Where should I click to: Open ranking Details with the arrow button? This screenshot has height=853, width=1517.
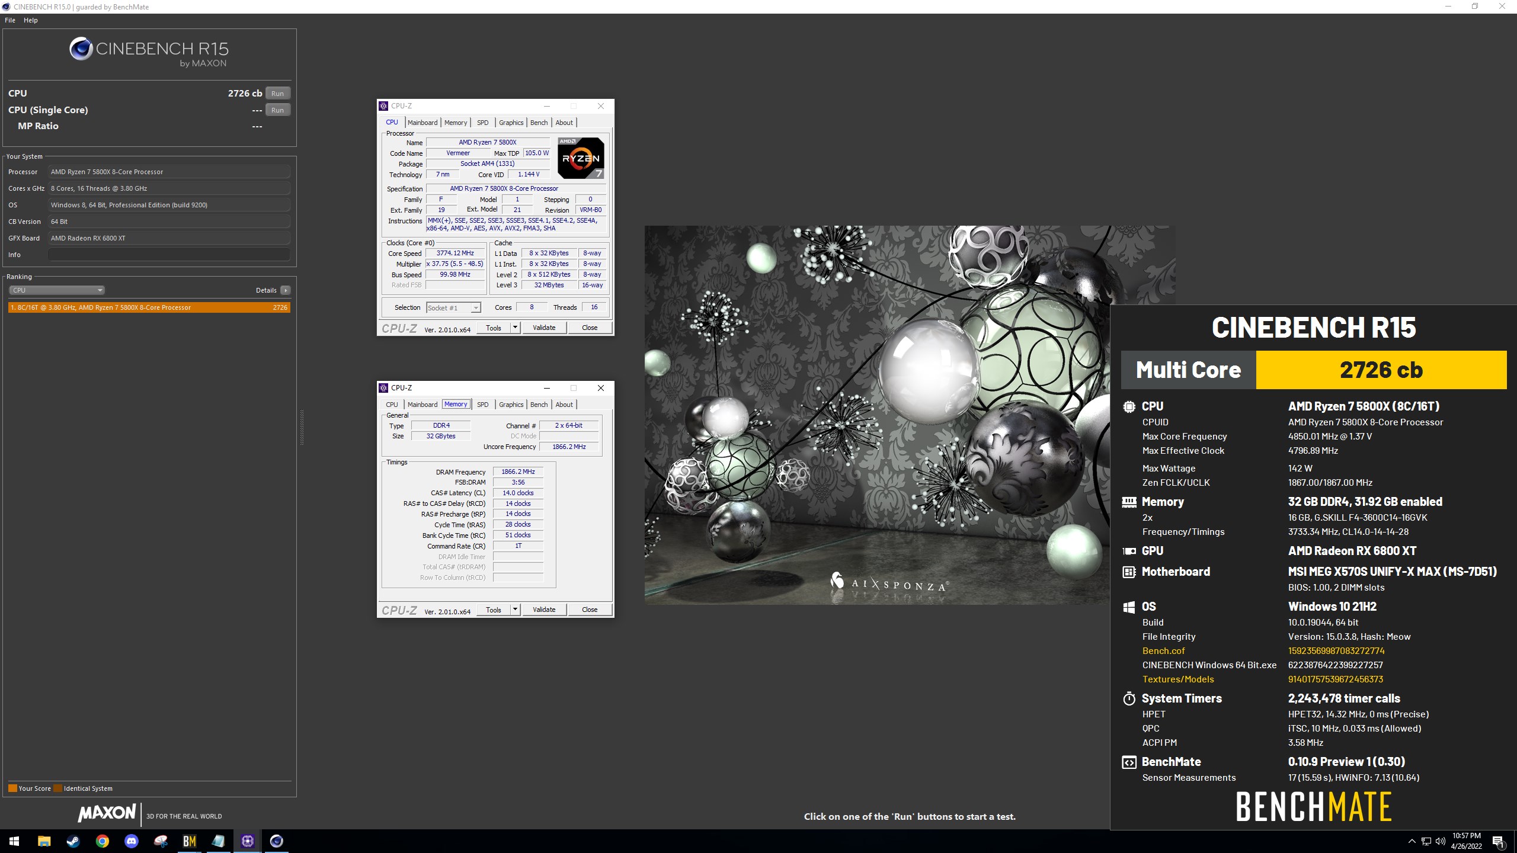pyautogui.click(x=286, y=290)
